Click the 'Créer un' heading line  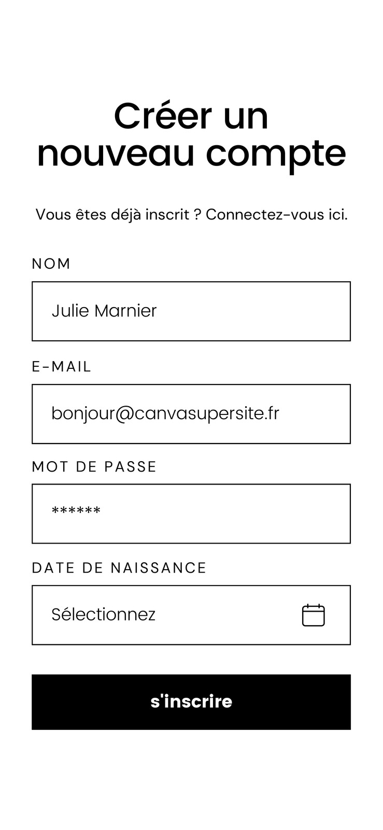click(191, 116)
